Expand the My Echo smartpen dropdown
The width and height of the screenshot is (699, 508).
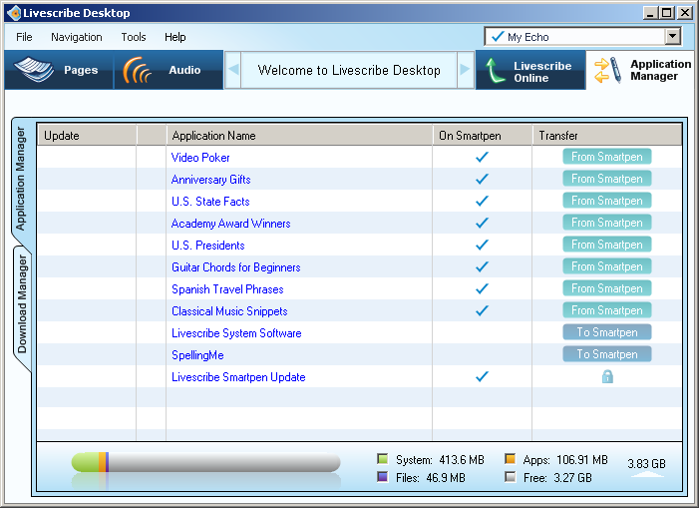tap(672, 37)
